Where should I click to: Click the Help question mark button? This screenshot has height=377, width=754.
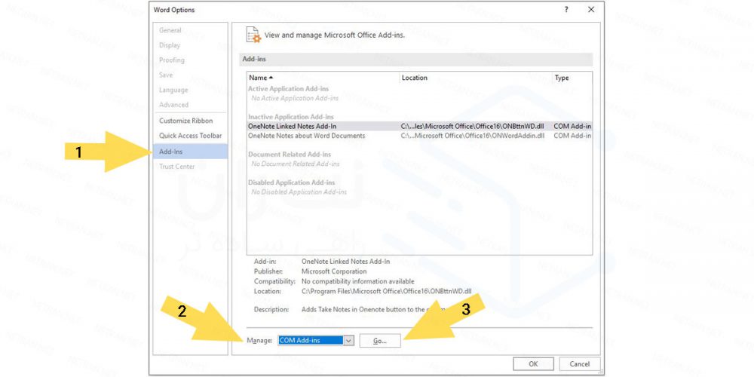click(566, 9)
